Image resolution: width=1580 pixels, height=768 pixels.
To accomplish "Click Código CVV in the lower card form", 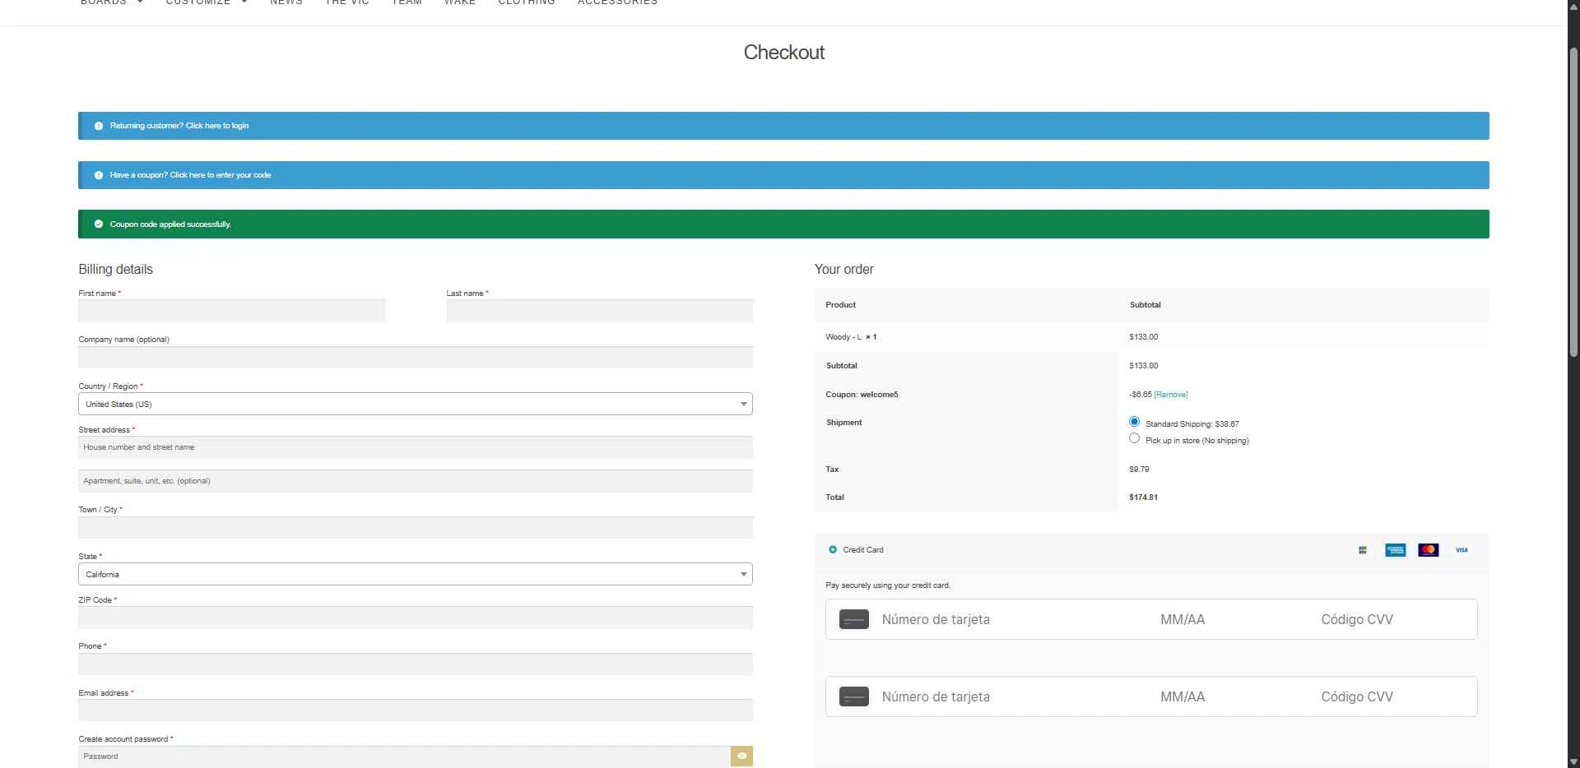I will [1357, 697].
